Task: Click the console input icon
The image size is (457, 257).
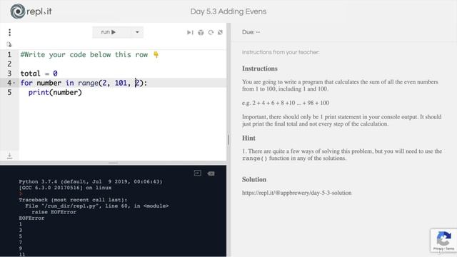Action: click(198, 173)
